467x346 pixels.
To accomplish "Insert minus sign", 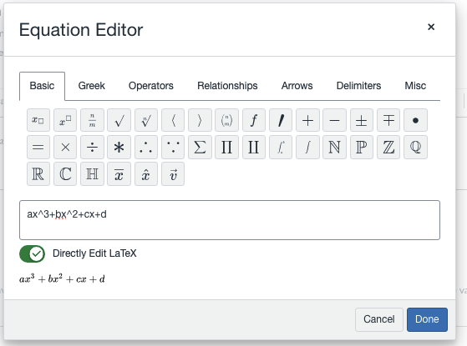I will pos(334,120).
